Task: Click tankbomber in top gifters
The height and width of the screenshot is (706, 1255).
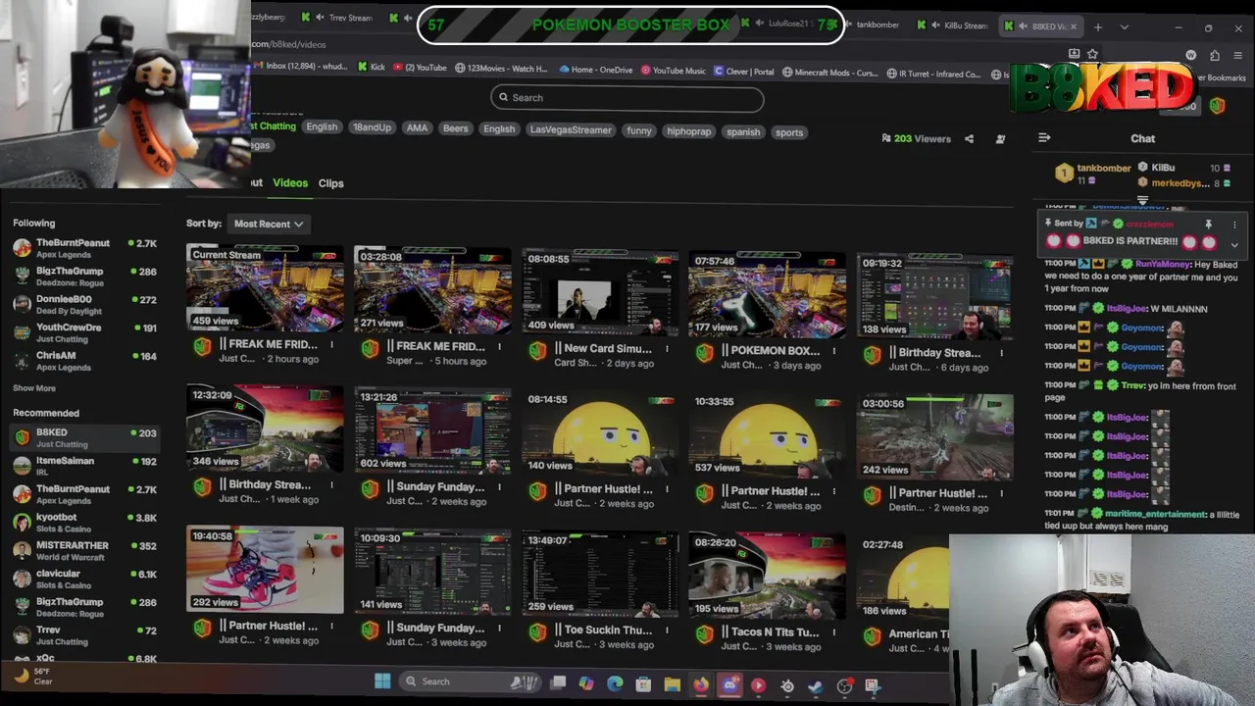Action: click(1104, 169)
